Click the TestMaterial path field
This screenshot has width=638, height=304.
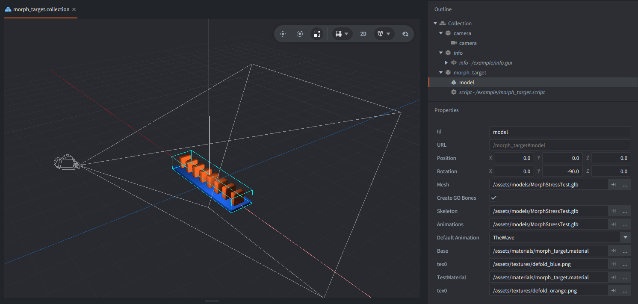click(x=549, y=277)
